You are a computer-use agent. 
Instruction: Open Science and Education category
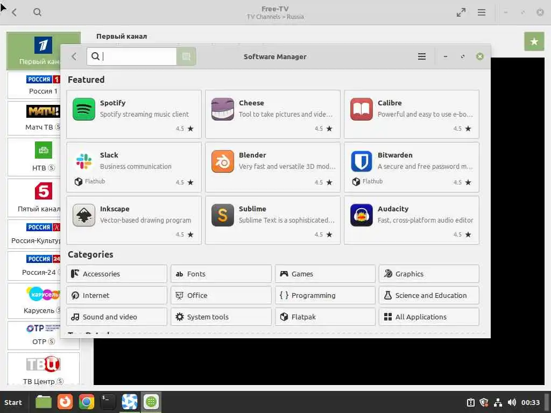[x=429, y=295]
